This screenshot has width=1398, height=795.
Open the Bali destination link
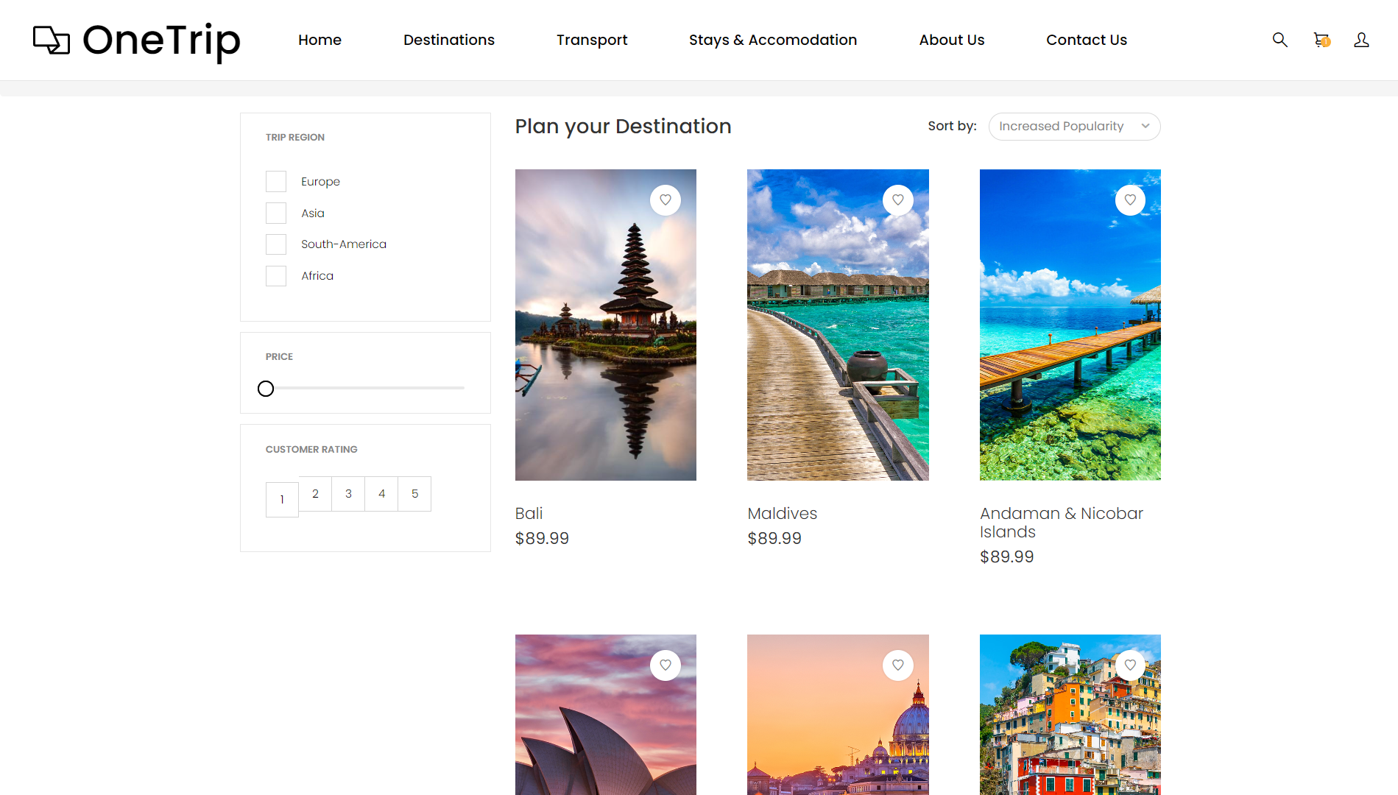[x=529, y=513]
